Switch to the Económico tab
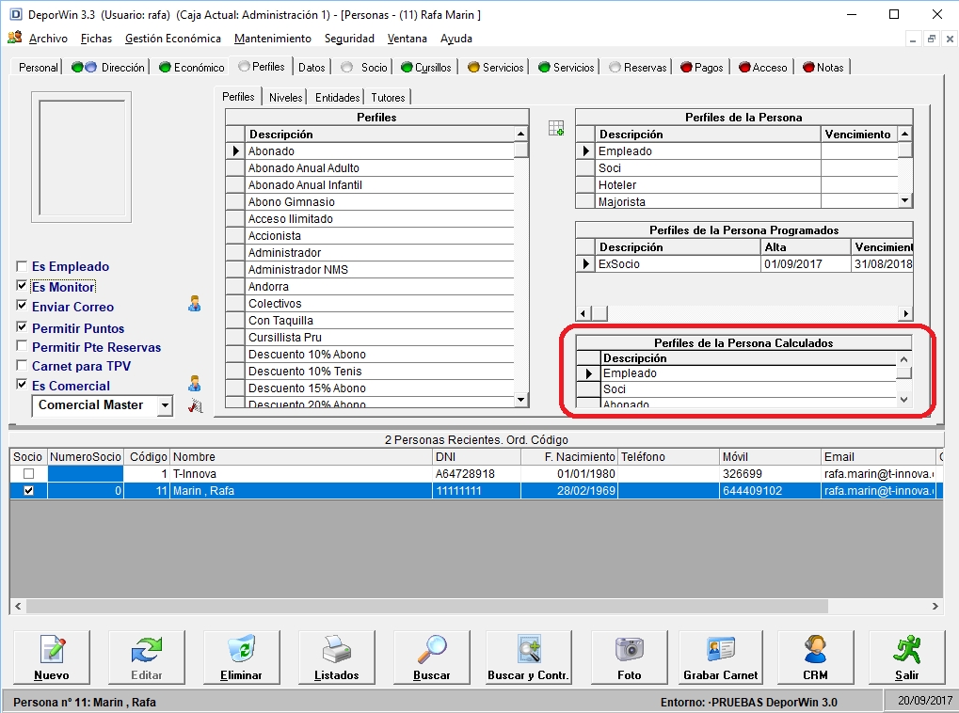The width and height of the screenshot is (959, 713). [191, 68]
